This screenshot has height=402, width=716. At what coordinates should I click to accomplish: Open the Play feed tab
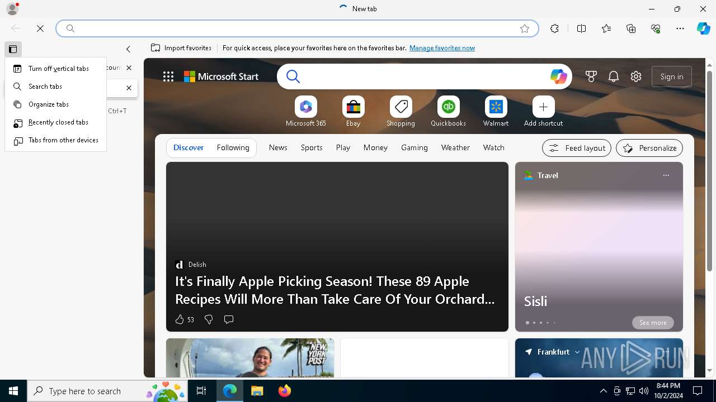(x=343, y=148)
